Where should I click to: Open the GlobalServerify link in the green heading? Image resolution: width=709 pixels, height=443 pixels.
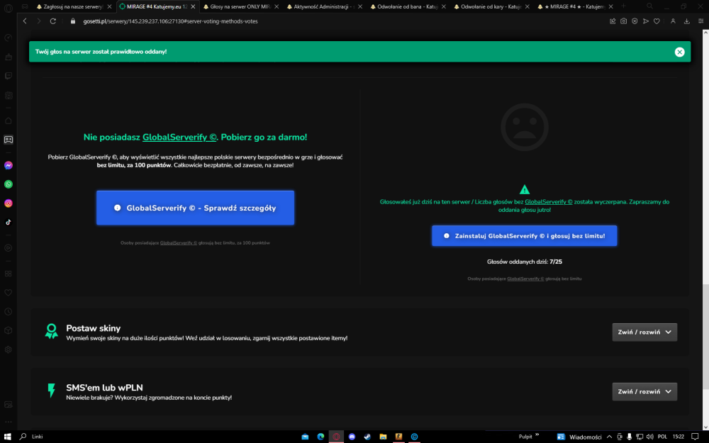(x=179, y=138)
